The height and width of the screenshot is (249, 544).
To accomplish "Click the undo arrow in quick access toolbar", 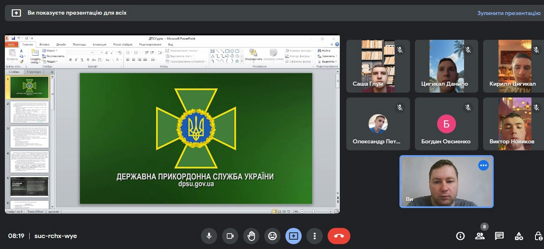I will [x=19, y=38].
